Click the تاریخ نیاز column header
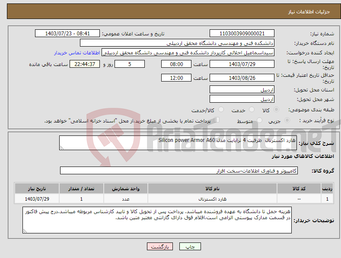The image size is (341, 258). point(37,189)
